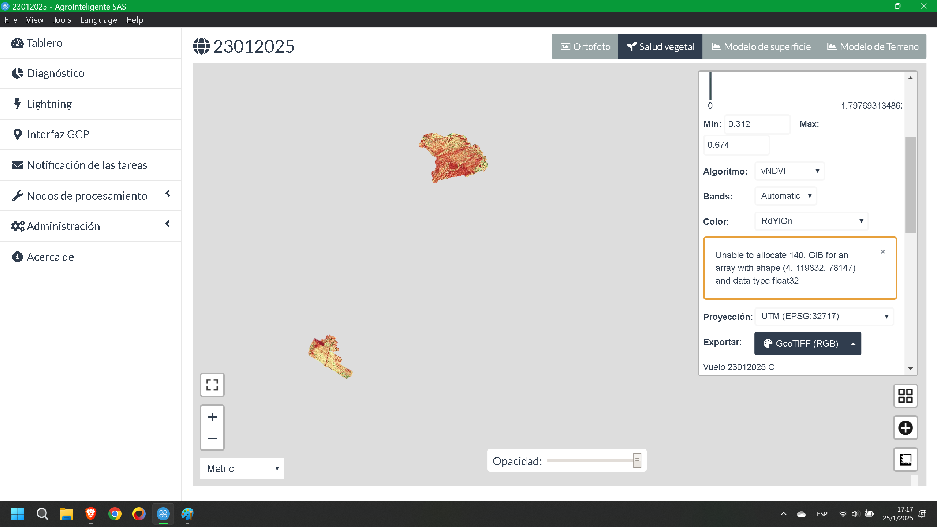Open the Interfaz GCP panel

57,134
